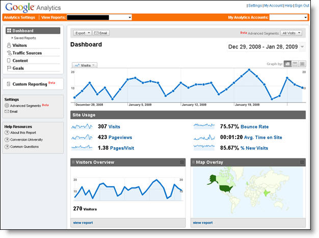The image size is (319, 238).
Task: Expand Saved Reports in sidebar
Action: [x=23, y=38]
